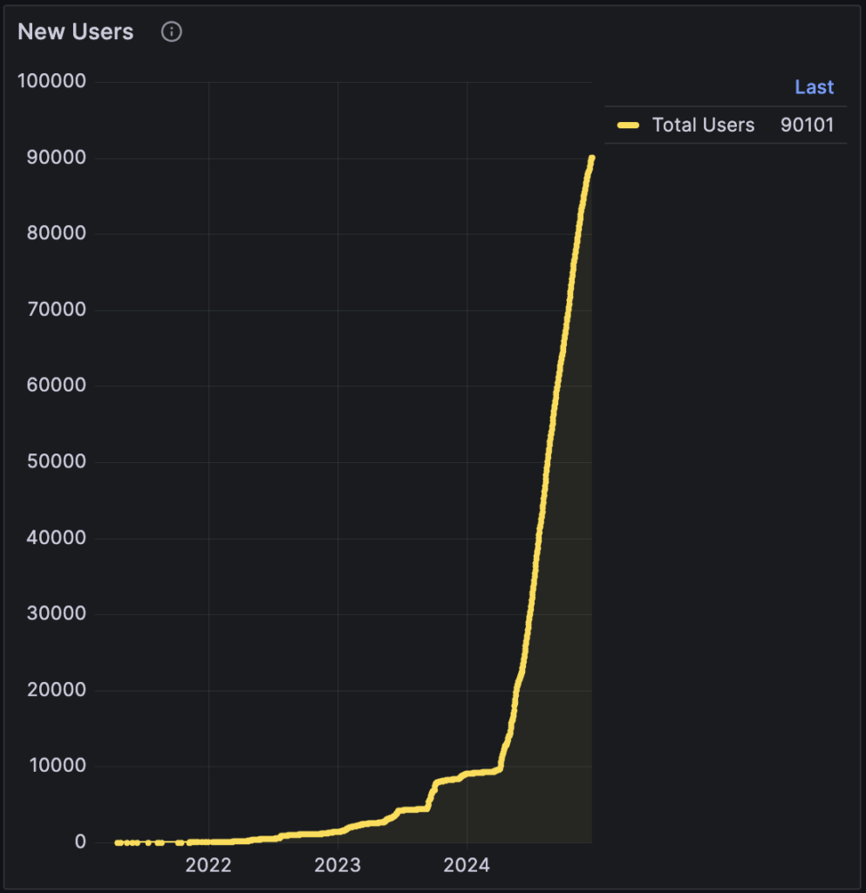866x893 pixels.
Task: Click the 60000 y-axis label
Action: click(55, 385)
